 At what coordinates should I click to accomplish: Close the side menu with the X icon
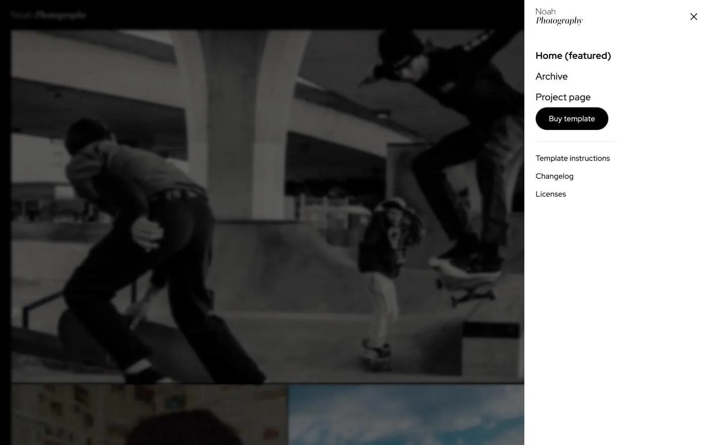(694, 17)
